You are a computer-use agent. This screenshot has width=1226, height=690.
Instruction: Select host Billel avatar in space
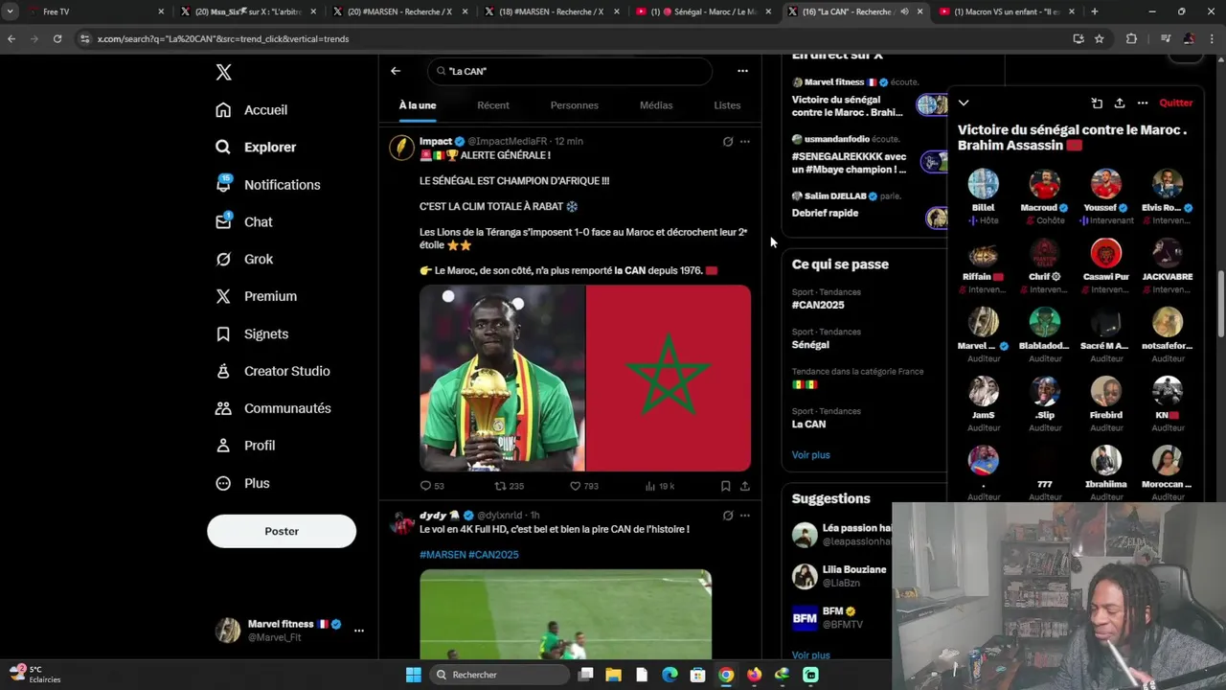[x=983, y=184]
